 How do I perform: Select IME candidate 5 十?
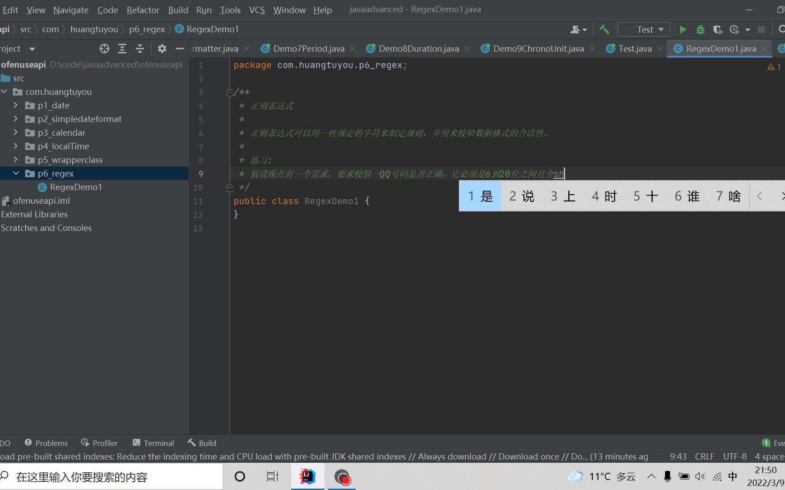[x=646, y=196]
